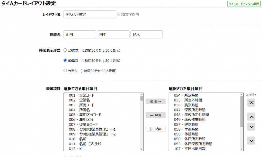Click the move-up reorder arrow icon
This screenshot has height=157, width=262.
251,117
